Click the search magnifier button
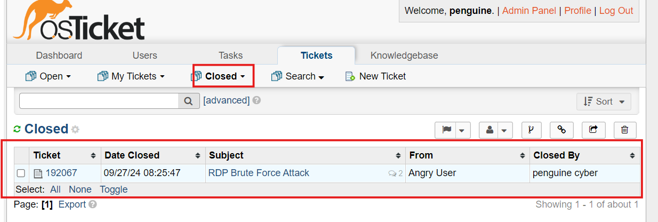 (189, 100)
